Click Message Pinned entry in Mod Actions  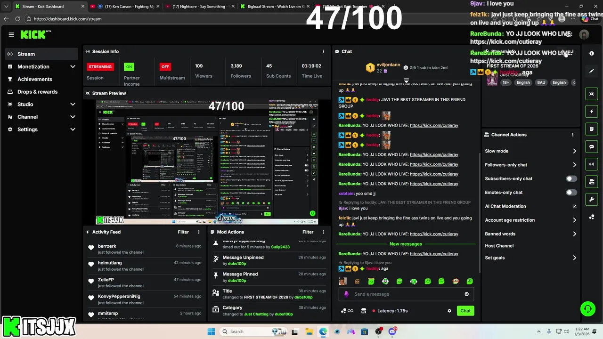(269, 277)
